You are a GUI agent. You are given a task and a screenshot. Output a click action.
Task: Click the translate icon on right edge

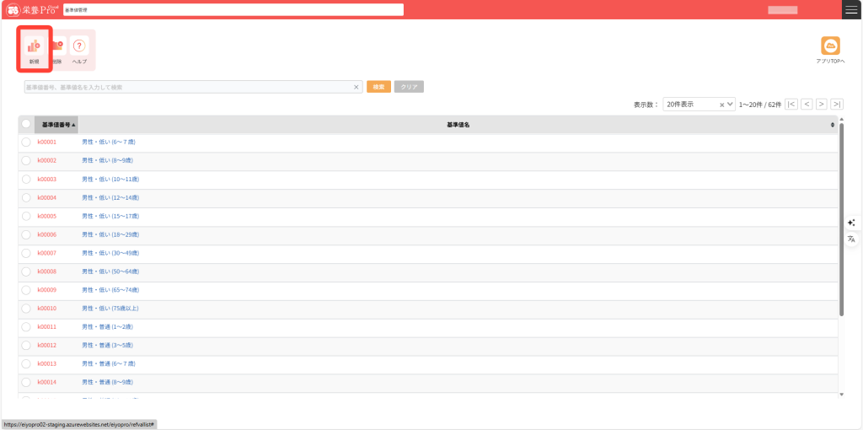tap(851, 239)
